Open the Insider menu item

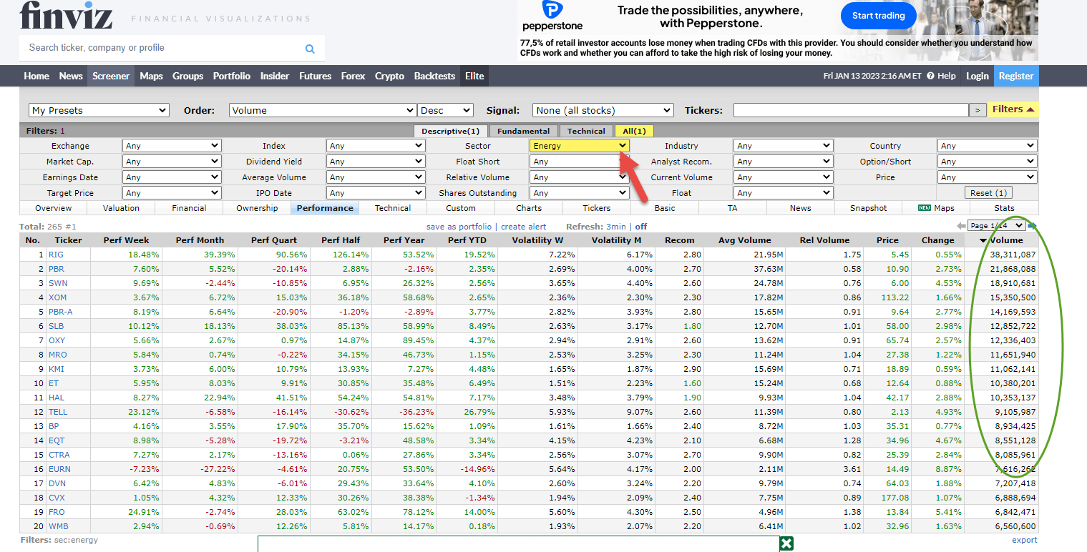point(275,76)
